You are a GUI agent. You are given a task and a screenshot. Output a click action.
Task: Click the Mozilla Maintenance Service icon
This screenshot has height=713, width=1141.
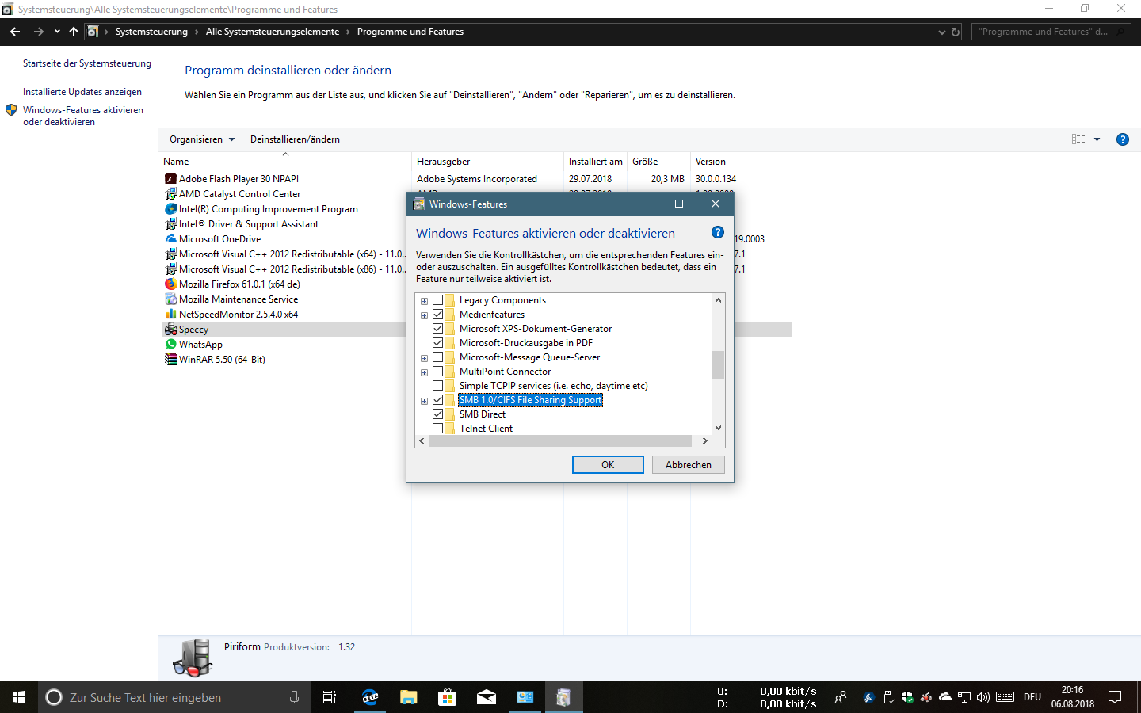click(170, 299)
